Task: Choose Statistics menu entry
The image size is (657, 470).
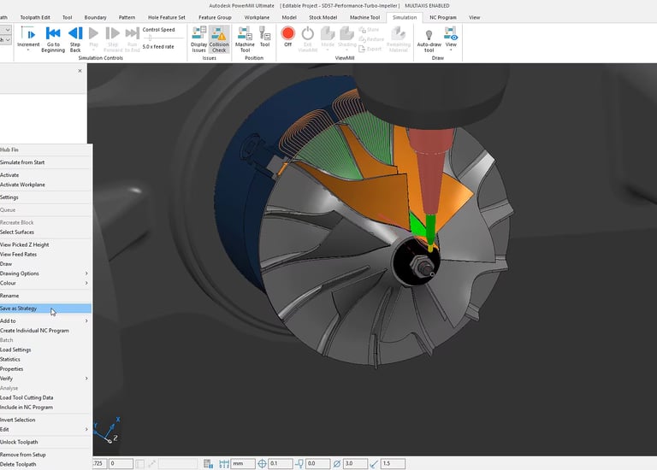Action: pyautogui.click(x=45, y=360)
